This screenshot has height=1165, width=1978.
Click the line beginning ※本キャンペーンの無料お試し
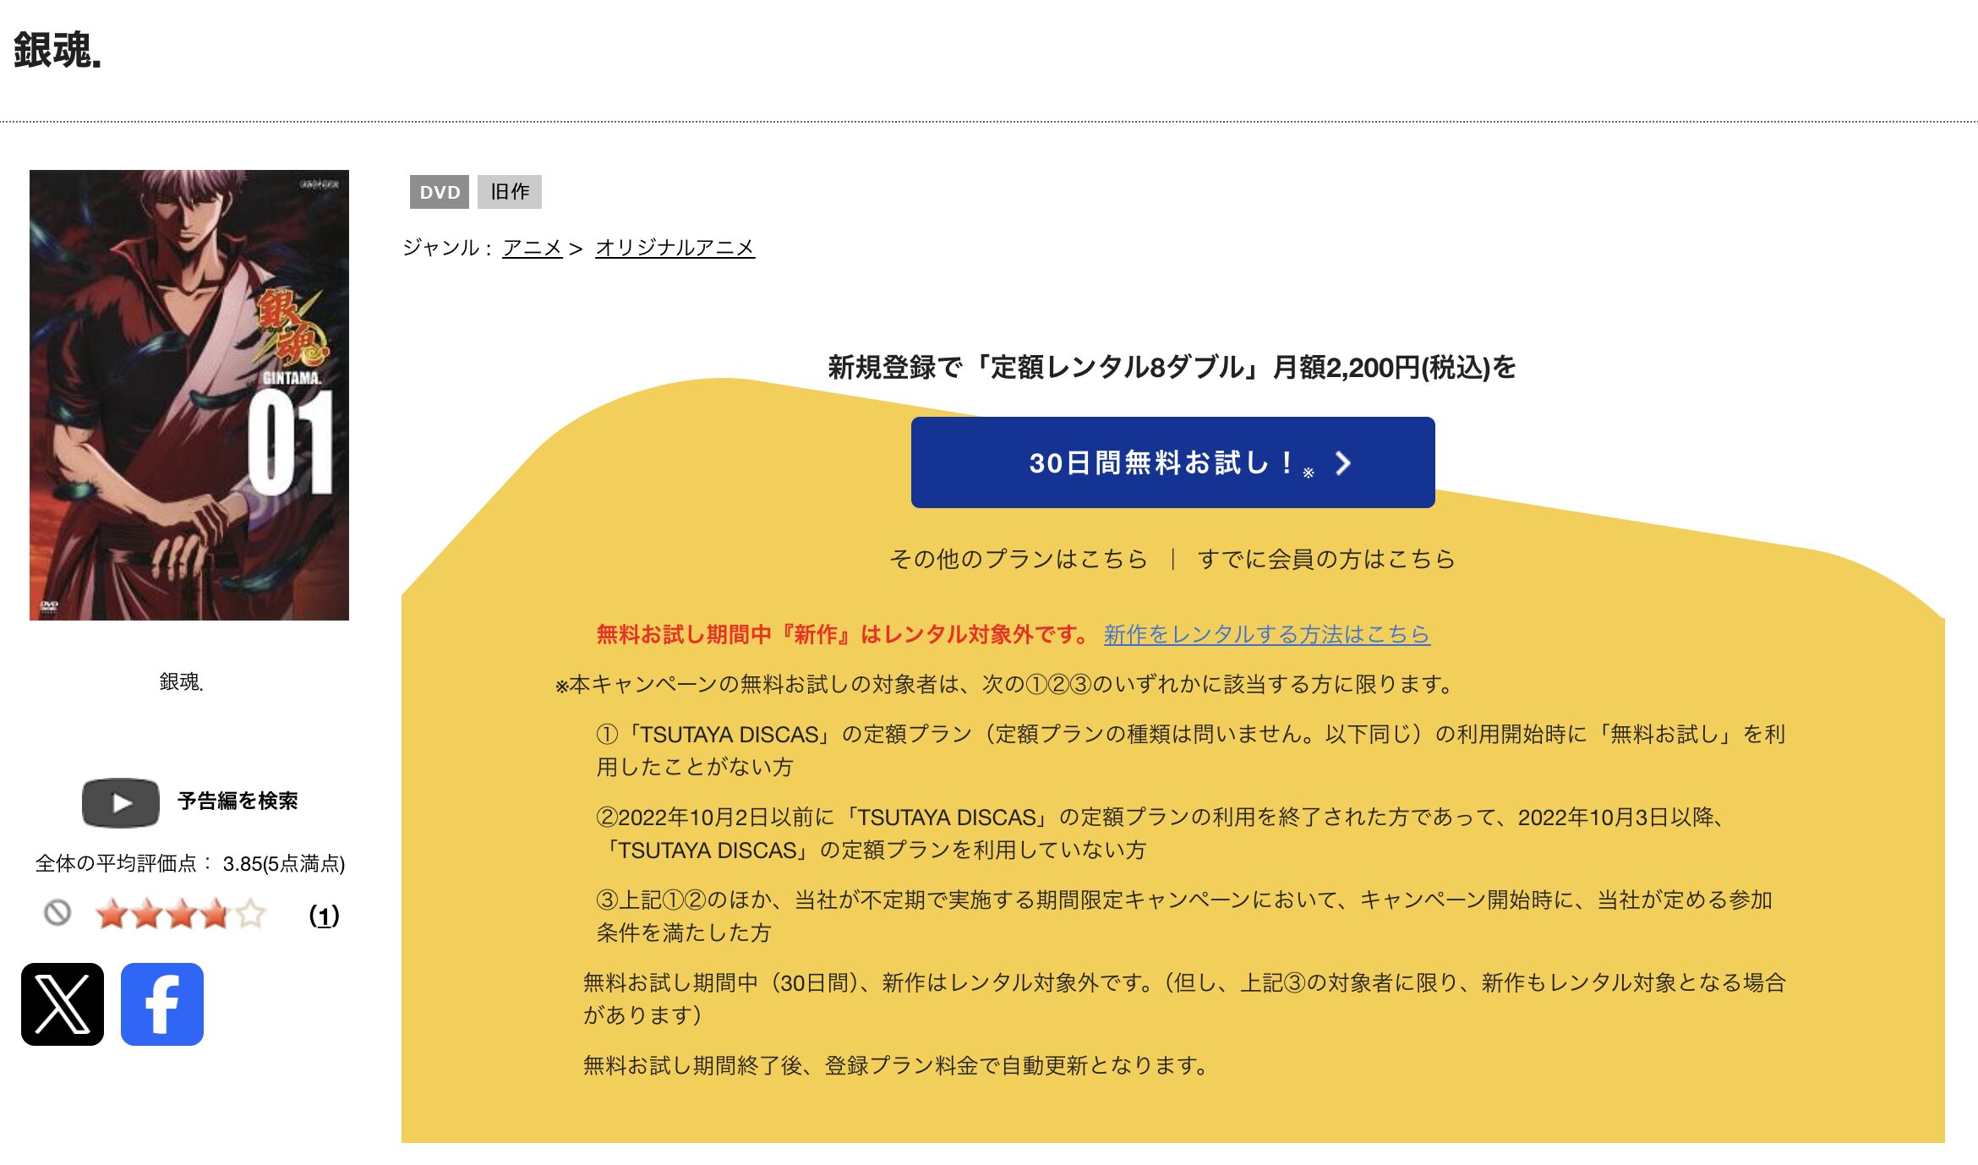[x=1003, y=684]
